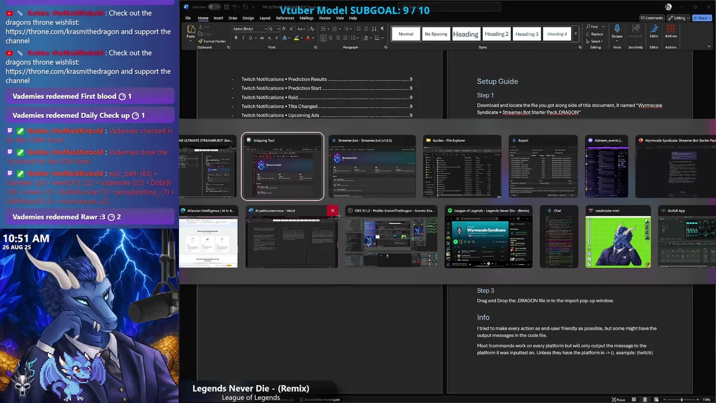Close the AI pelituotannossa Word thumbnail
Screen dimensions: 716x403
[332, 211]
